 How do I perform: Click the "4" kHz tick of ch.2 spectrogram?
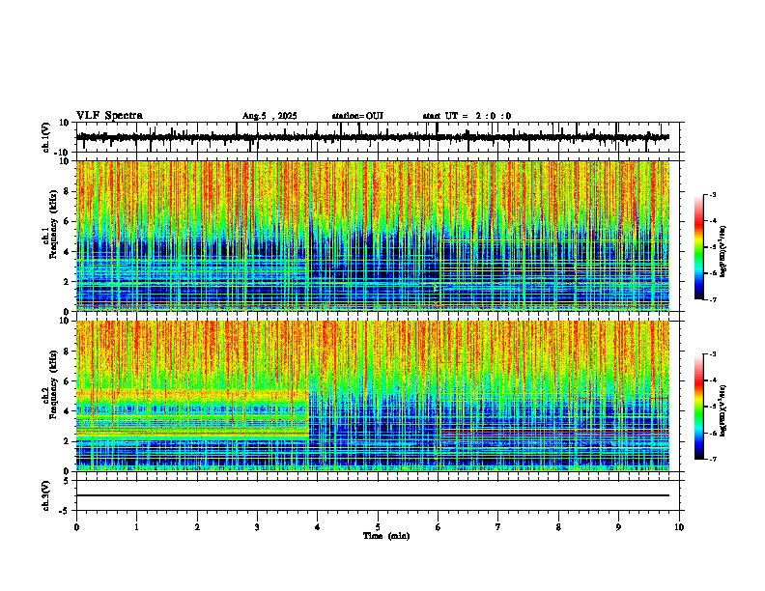click(69, 411)
